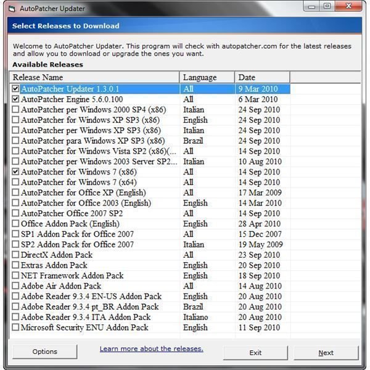Close the AutoPatcher Updater window
The image size is (370, 370).
pos(348,6)
